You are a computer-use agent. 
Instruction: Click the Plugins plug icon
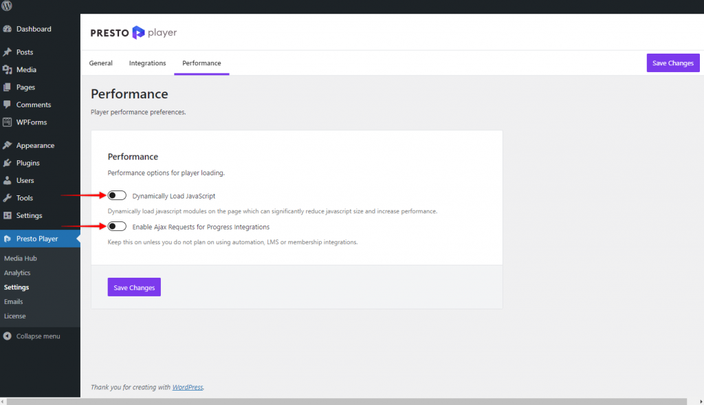pos(8,164)
